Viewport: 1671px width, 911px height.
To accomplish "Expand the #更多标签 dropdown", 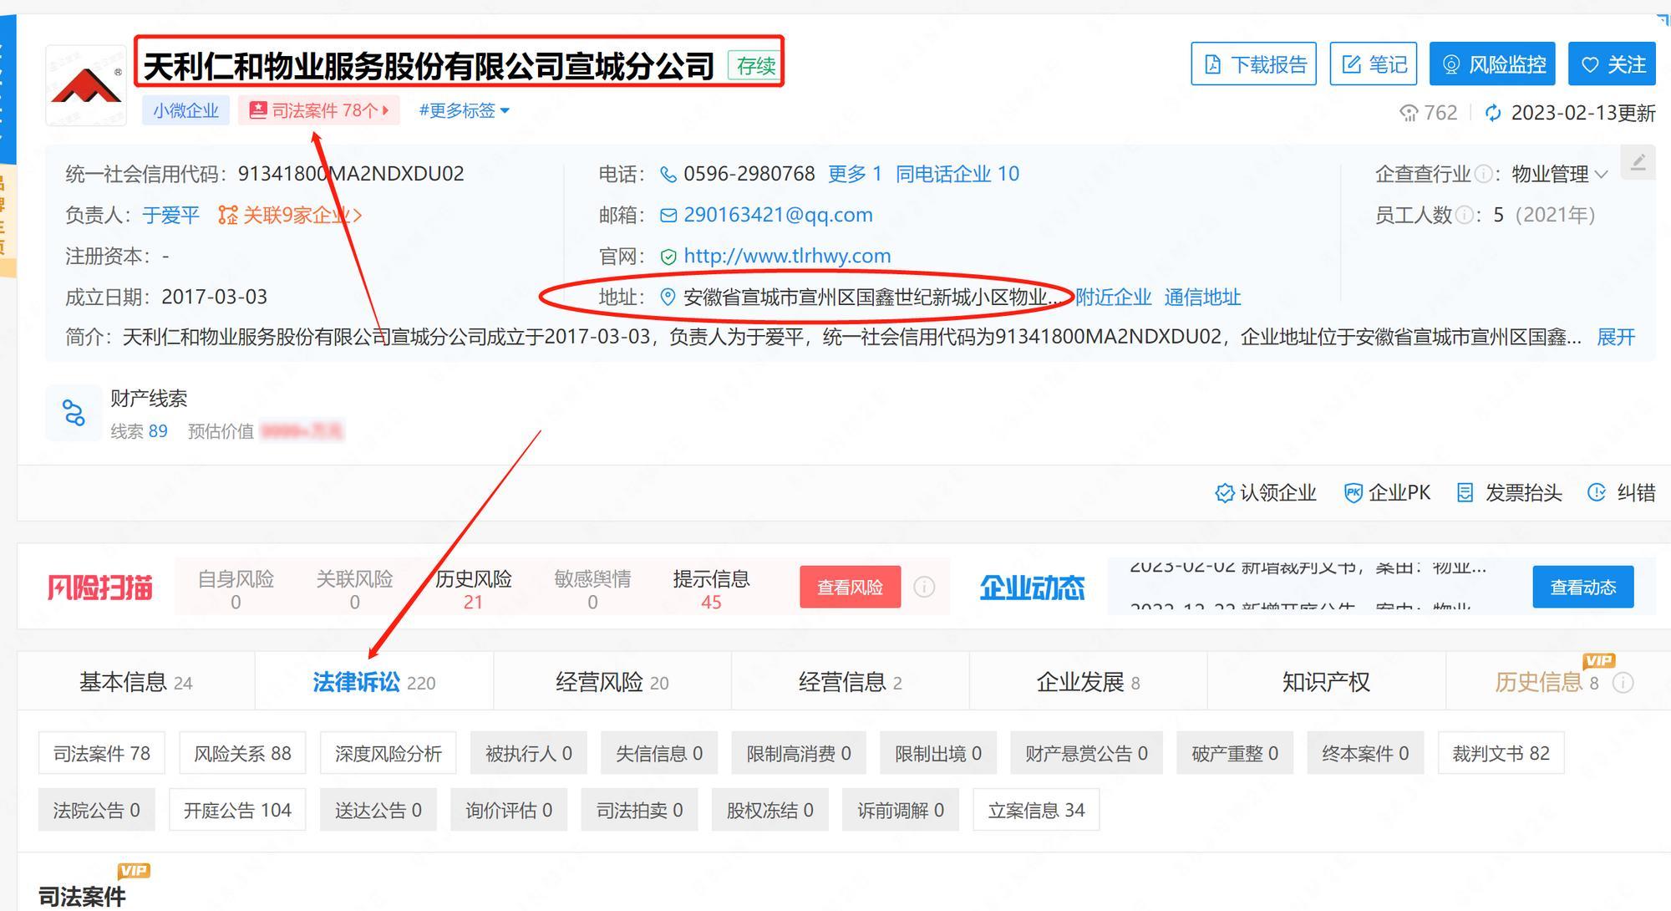I will [x=465, y=110].
